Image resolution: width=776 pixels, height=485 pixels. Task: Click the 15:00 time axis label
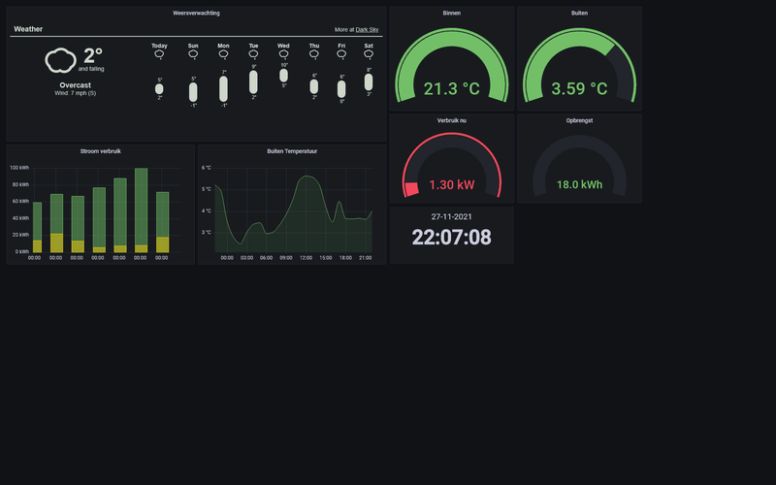coord(326,258)
